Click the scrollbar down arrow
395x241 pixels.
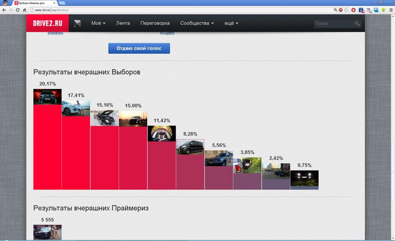[x=393, y=238]
